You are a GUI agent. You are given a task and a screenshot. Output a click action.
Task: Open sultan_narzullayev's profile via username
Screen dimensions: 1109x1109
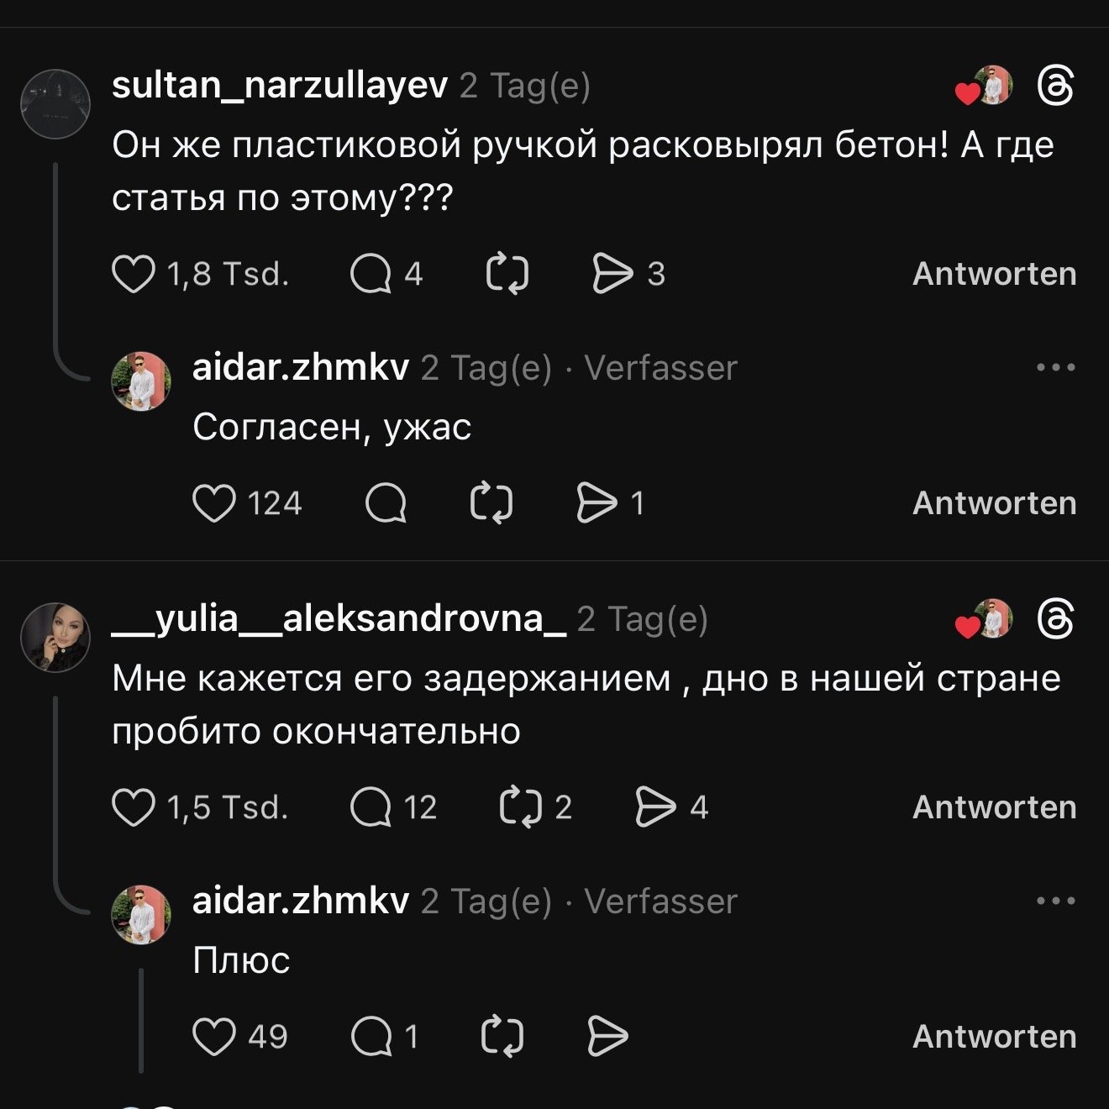(280, 86)
